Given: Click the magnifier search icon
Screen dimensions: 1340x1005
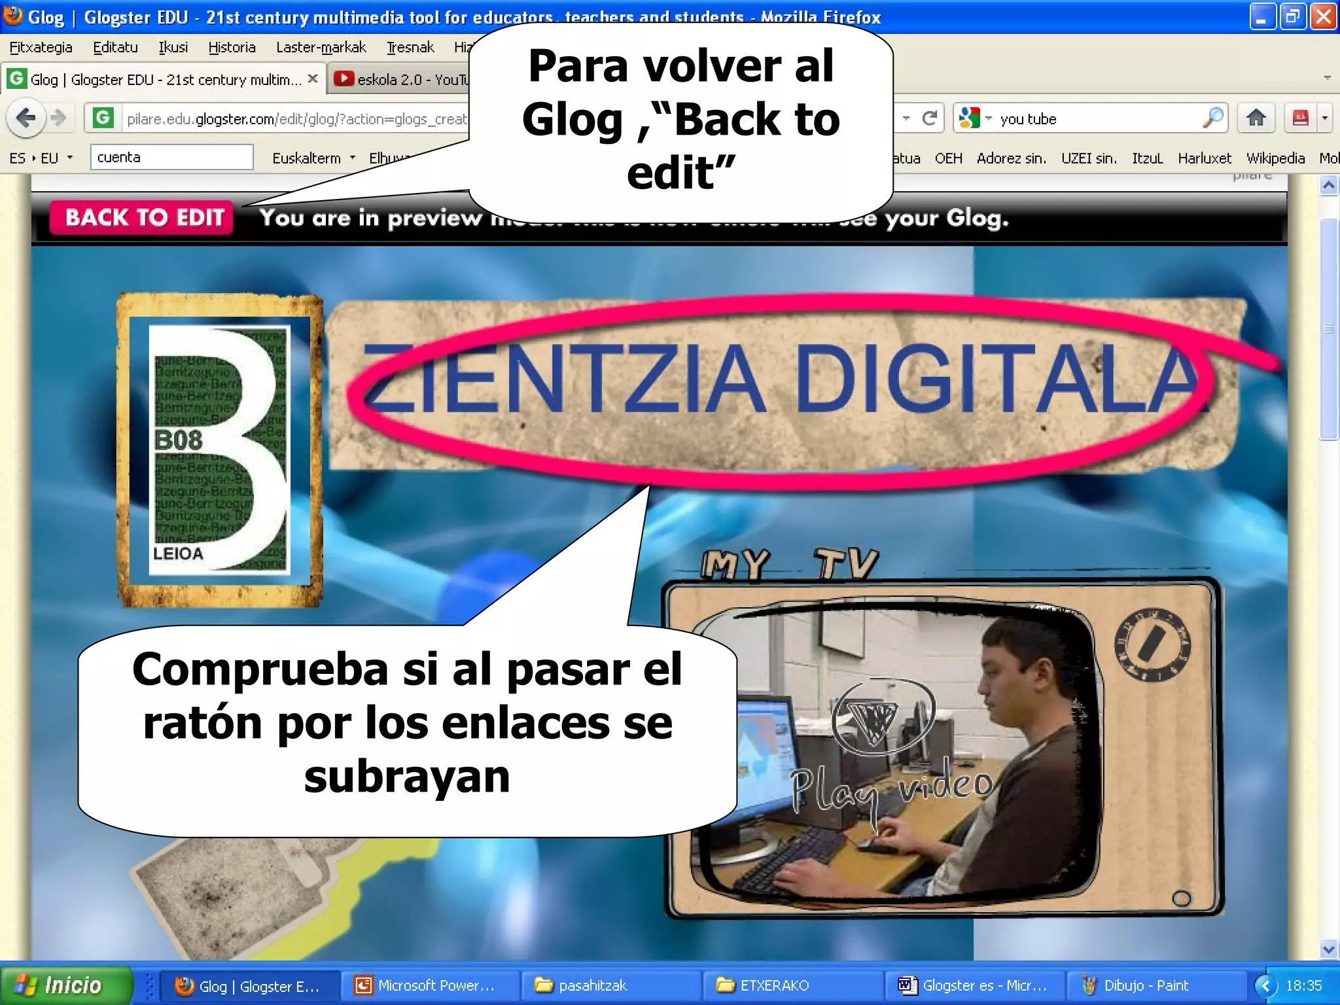Looking at the screenshot, I should 1213,118.
